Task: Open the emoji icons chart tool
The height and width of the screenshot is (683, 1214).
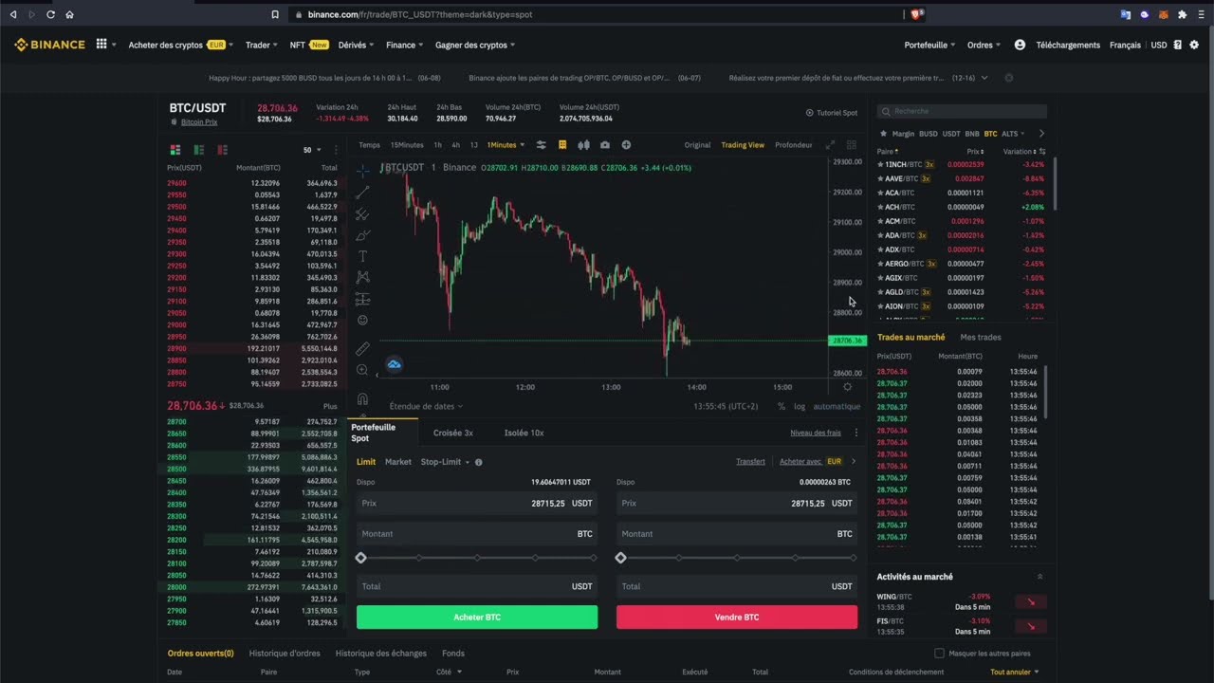Action: (362, 321)
